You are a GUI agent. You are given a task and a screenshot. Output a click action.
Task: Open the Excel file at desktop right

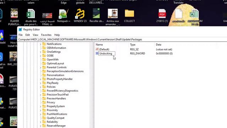coord(194,14)
